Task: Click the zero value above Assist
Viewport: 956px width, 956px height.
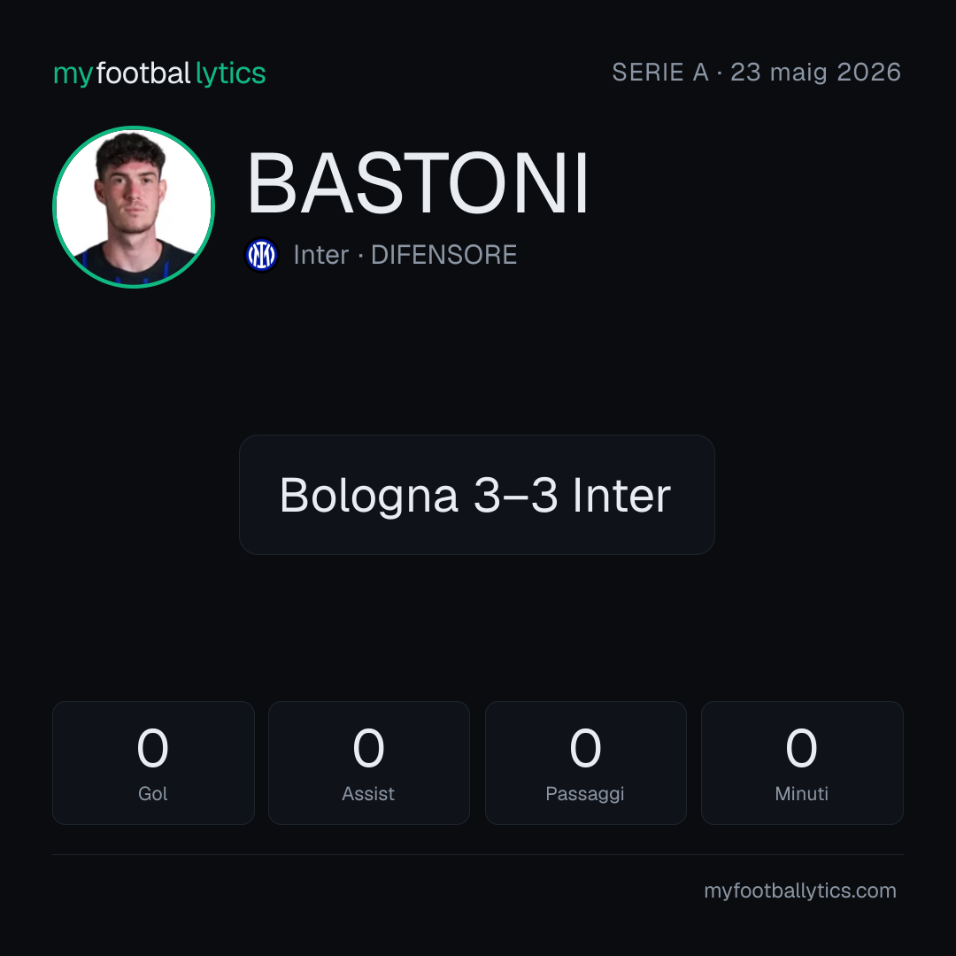Action: [x=369, y=748]
